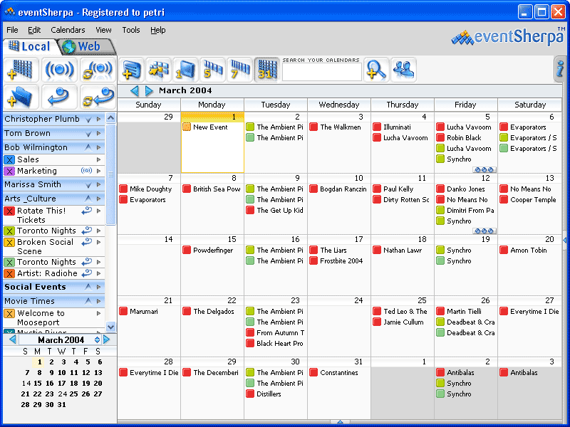Screen dimensions: 570x427
Task: Click subscription icon beside Artist: Radiohe
Action: (x=86, y=273)
